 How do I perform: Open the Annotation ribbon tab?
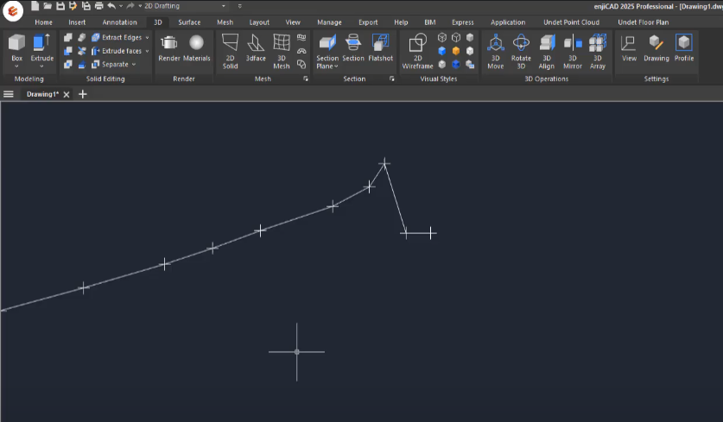coord(119,22)
